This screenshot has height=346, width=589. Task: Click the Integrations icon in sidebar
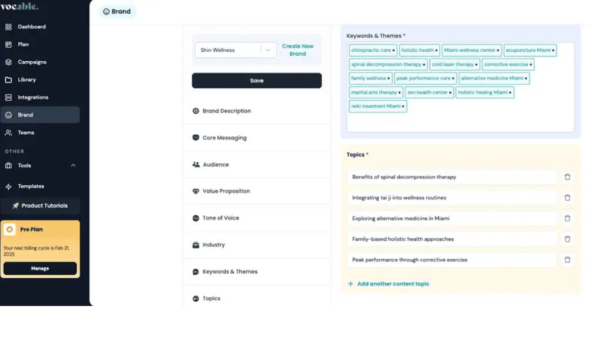click(8, 98)
